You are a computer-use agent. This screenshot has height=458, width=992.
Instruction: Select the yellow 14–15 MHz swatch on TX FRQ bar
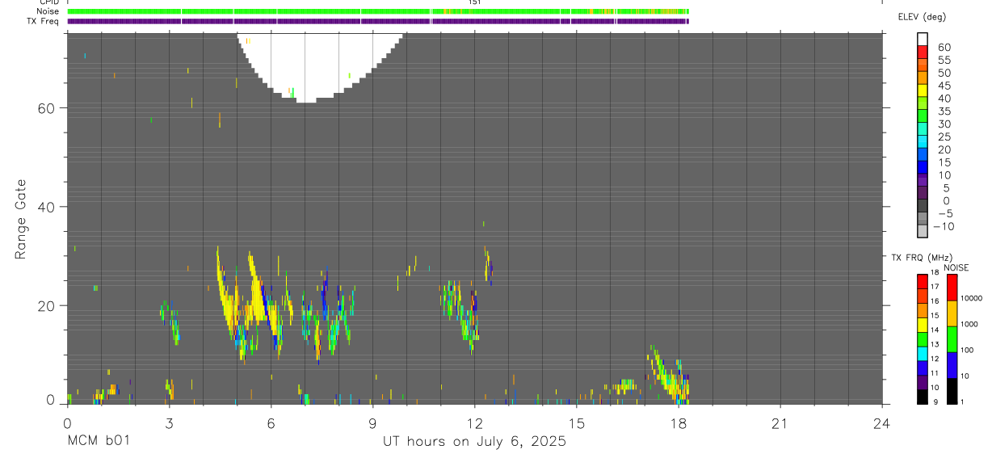point(922,325)
